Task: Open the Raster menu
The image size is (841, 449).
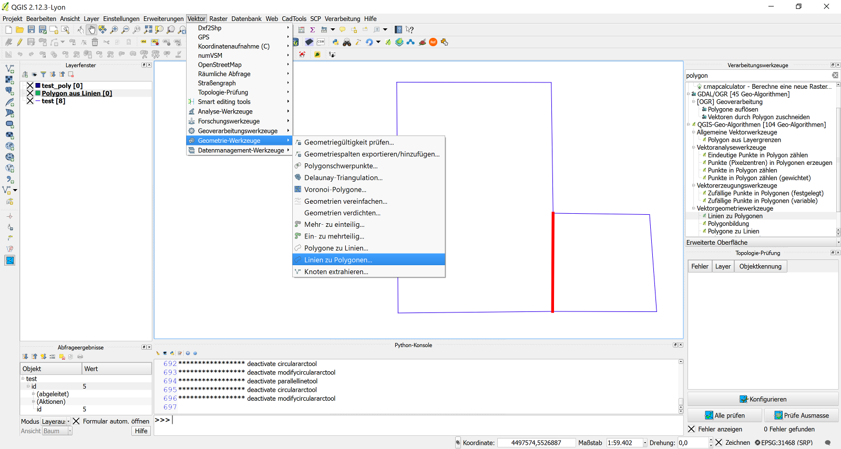Action: (218, 18)
